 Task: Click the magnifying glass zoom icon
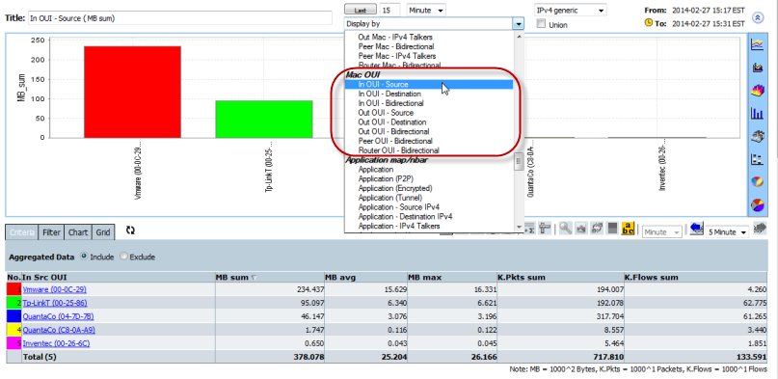click(565, 229)
